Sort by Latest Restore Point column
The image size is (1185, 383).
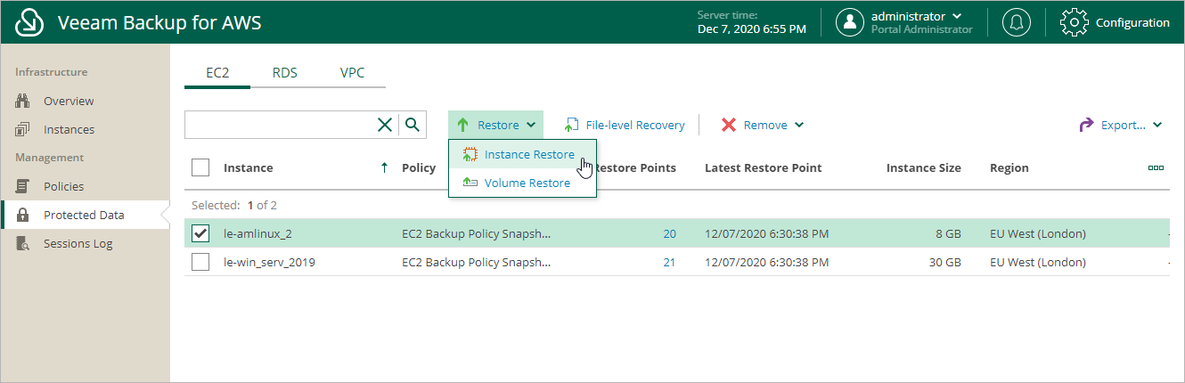click(763, 167)
